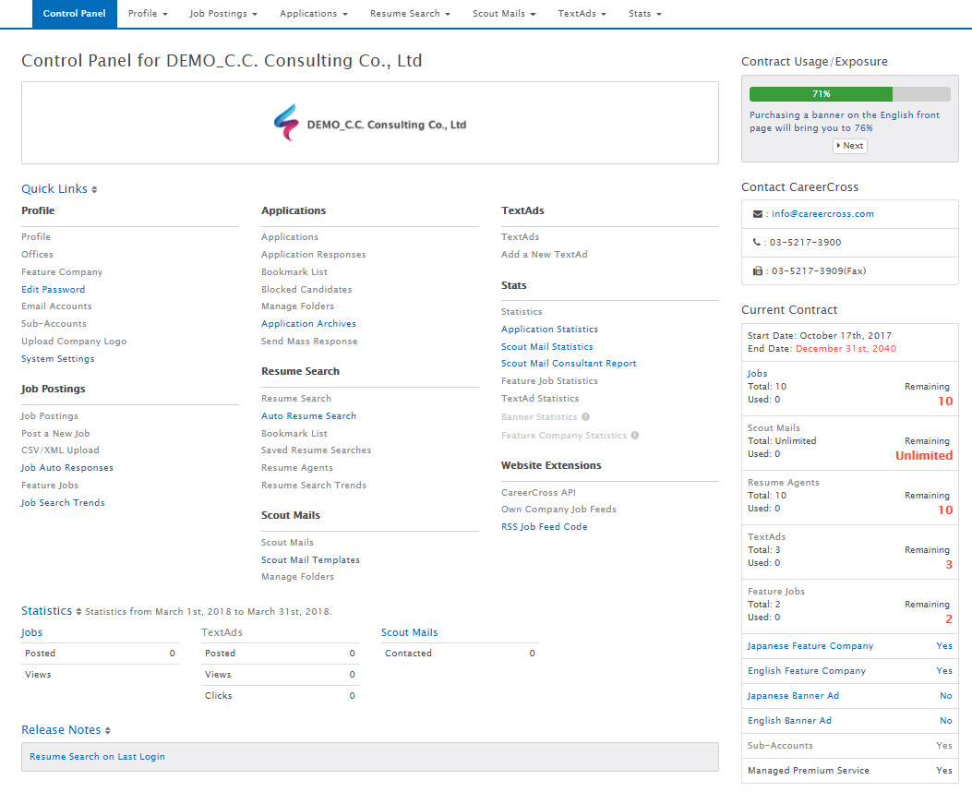Open the banner purchase suggestion link
Image resolution: width=972 pixels, height=792 pixels.
(845, 122)
